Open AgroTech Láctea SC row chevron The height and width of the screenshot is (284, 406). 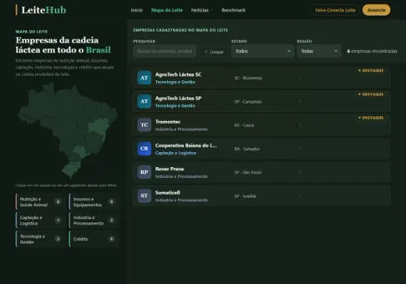coord(300,78)
